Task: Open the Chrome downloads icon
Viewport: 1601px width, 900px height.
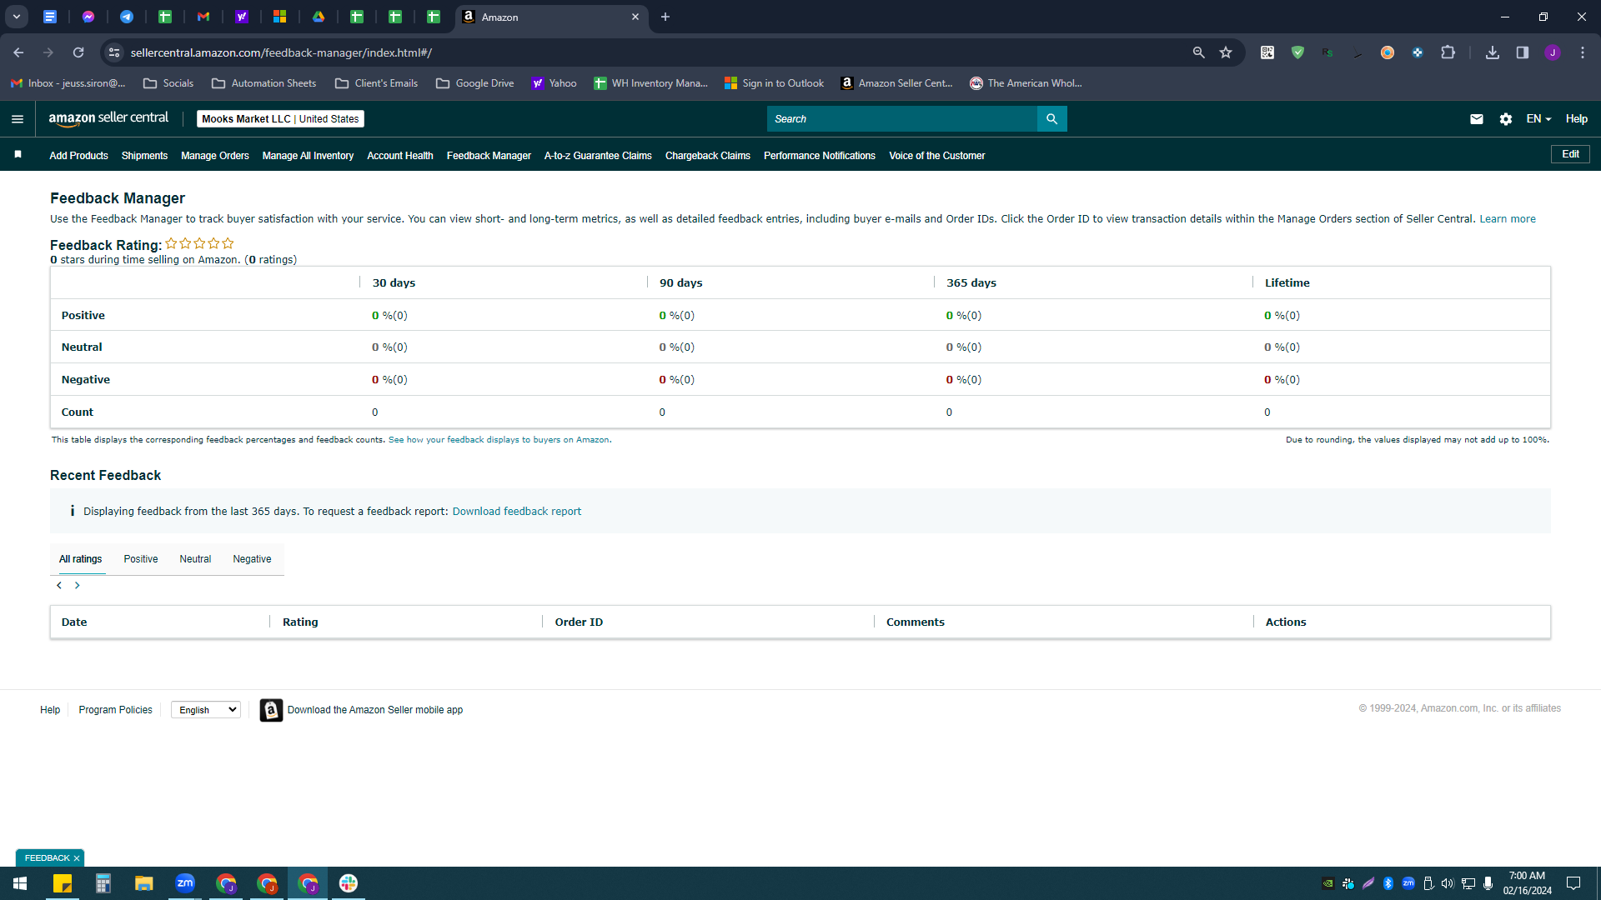Action: coord(1493,52)
